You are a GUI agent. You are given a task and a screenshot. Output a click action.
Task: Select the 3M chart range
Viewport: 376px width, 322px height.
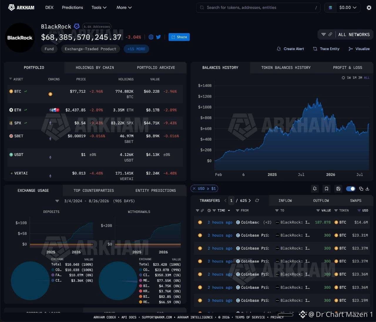360,78
